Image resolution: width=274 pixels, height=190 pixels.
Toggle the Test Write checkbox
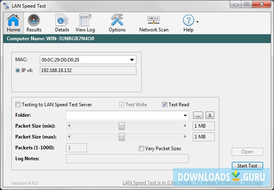(122, 105)
